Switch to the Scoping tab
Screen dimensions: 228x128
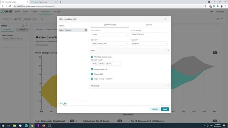pyautogui.click(x=149, y=25)
